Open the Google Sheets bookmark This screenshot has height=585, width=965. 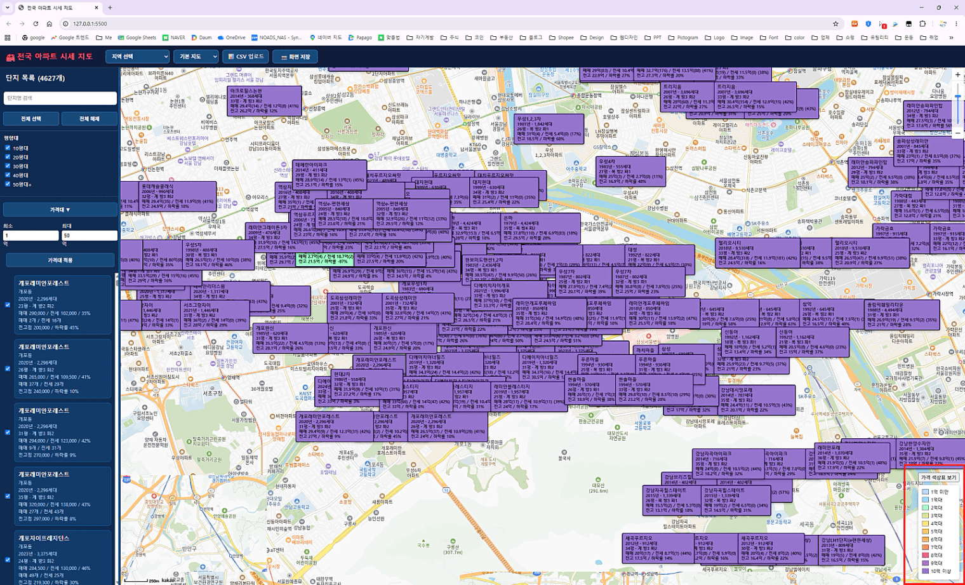tap(136, 37)
